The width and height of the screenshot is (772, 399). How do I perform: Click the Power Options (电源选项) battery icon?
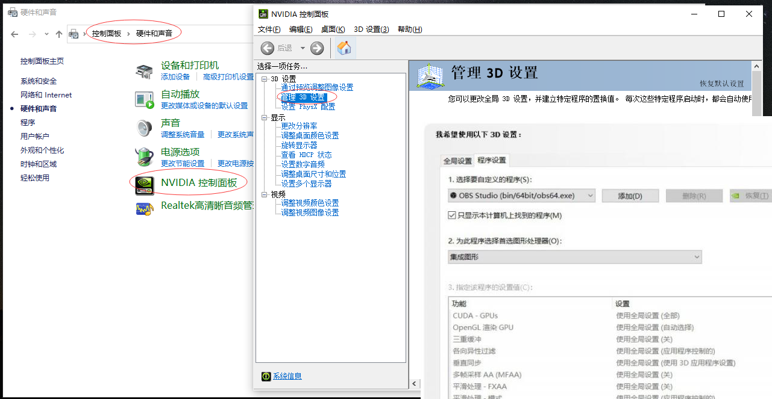tap(145, 157)
